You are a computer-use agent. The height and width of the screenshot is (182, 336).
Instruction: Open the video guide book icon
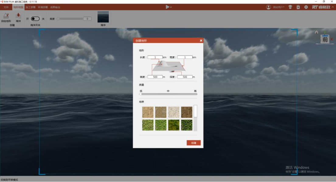tap(298, 7)
